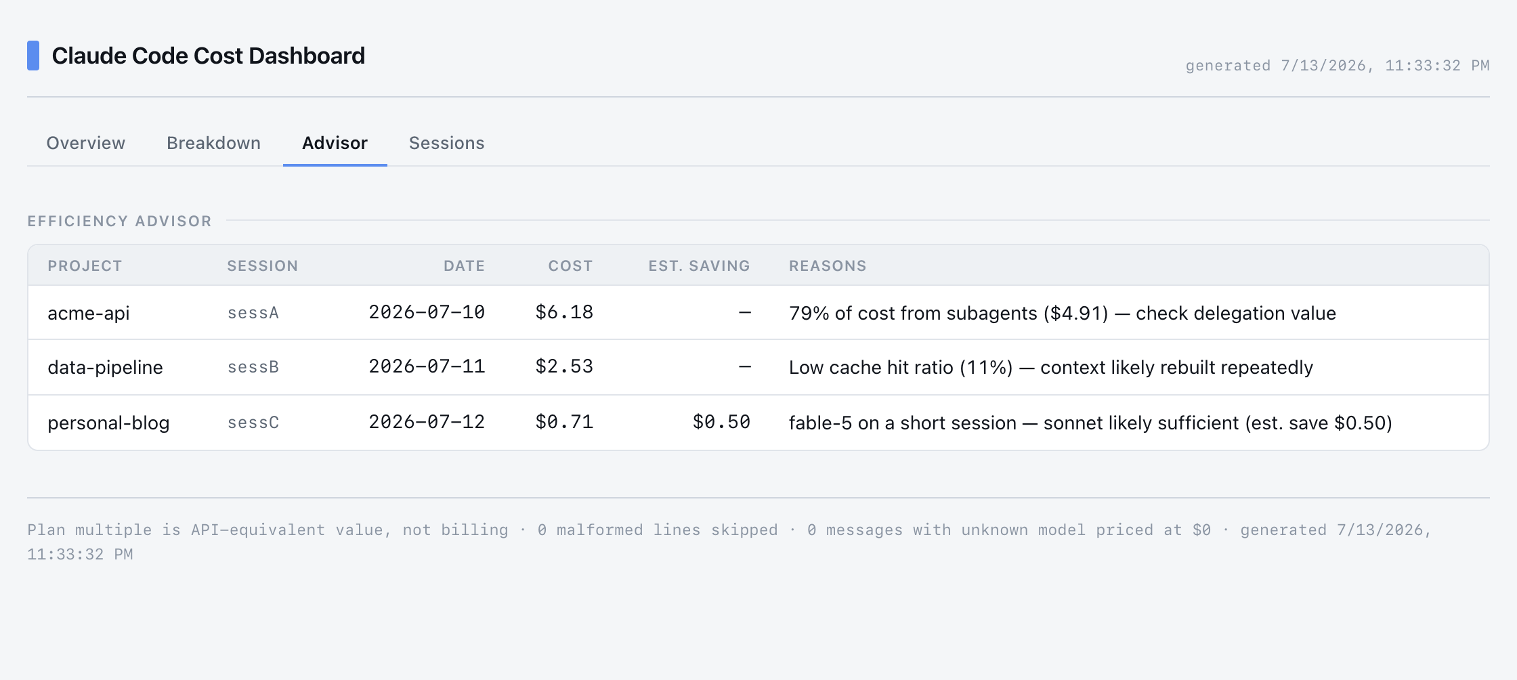The width and height of the screenshot is (1517, 680).
Task: Switch to the Breakdown tab
Action: [213, 143]
